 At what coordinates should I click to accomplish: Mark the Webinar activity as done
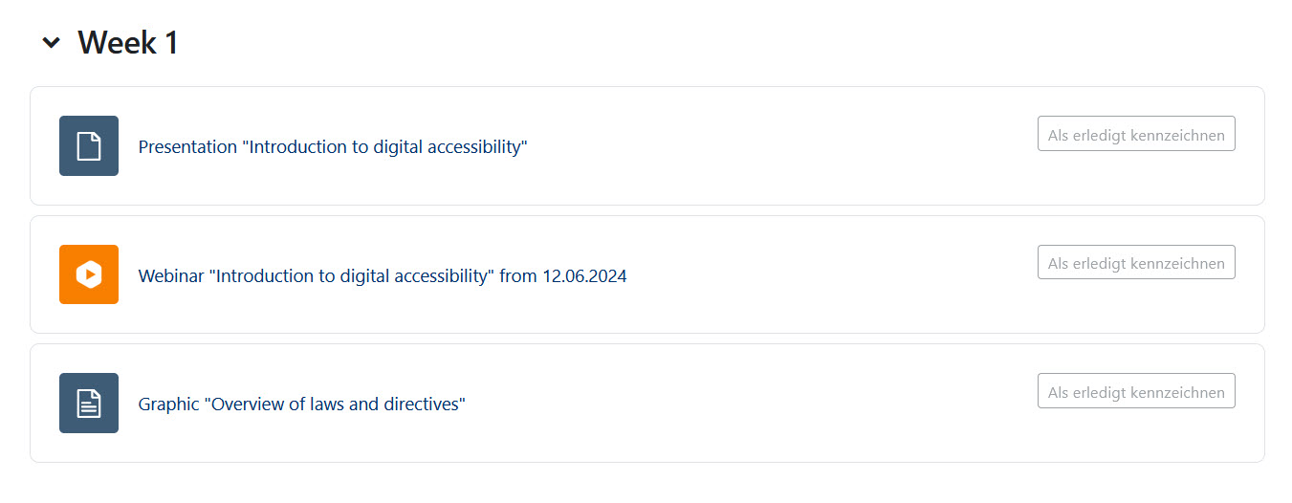(x=1136, y=262)
